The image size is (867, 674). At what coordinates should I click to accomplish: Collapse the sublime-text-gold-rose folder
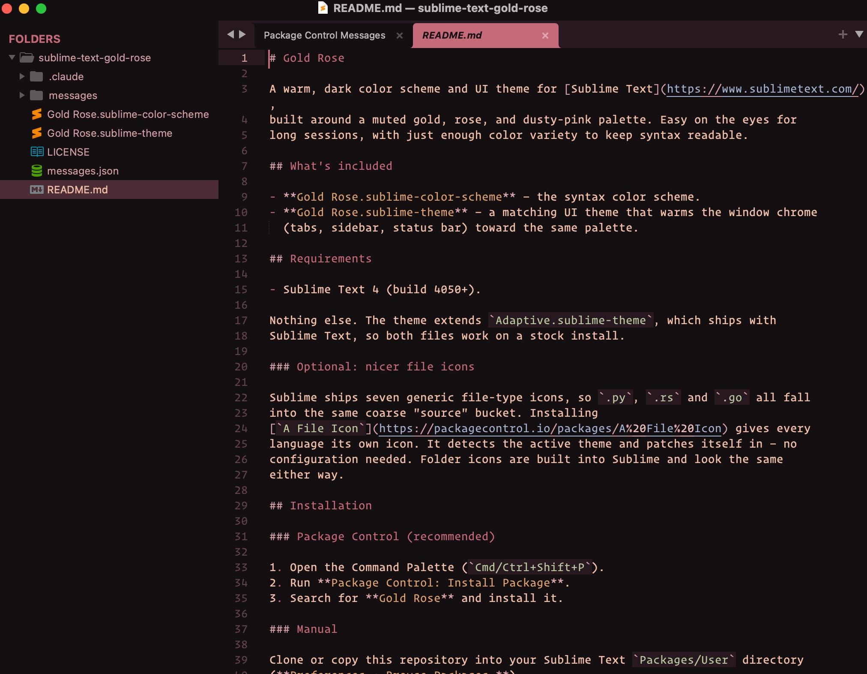pos(12,57)
